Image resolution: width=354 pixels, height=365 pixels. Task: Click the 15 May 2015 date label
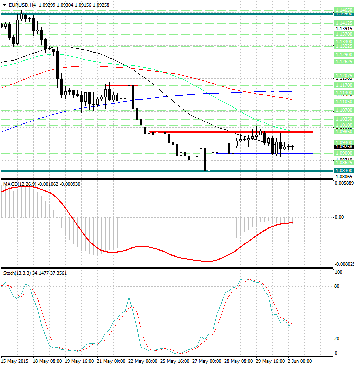(x=15, y=360)
